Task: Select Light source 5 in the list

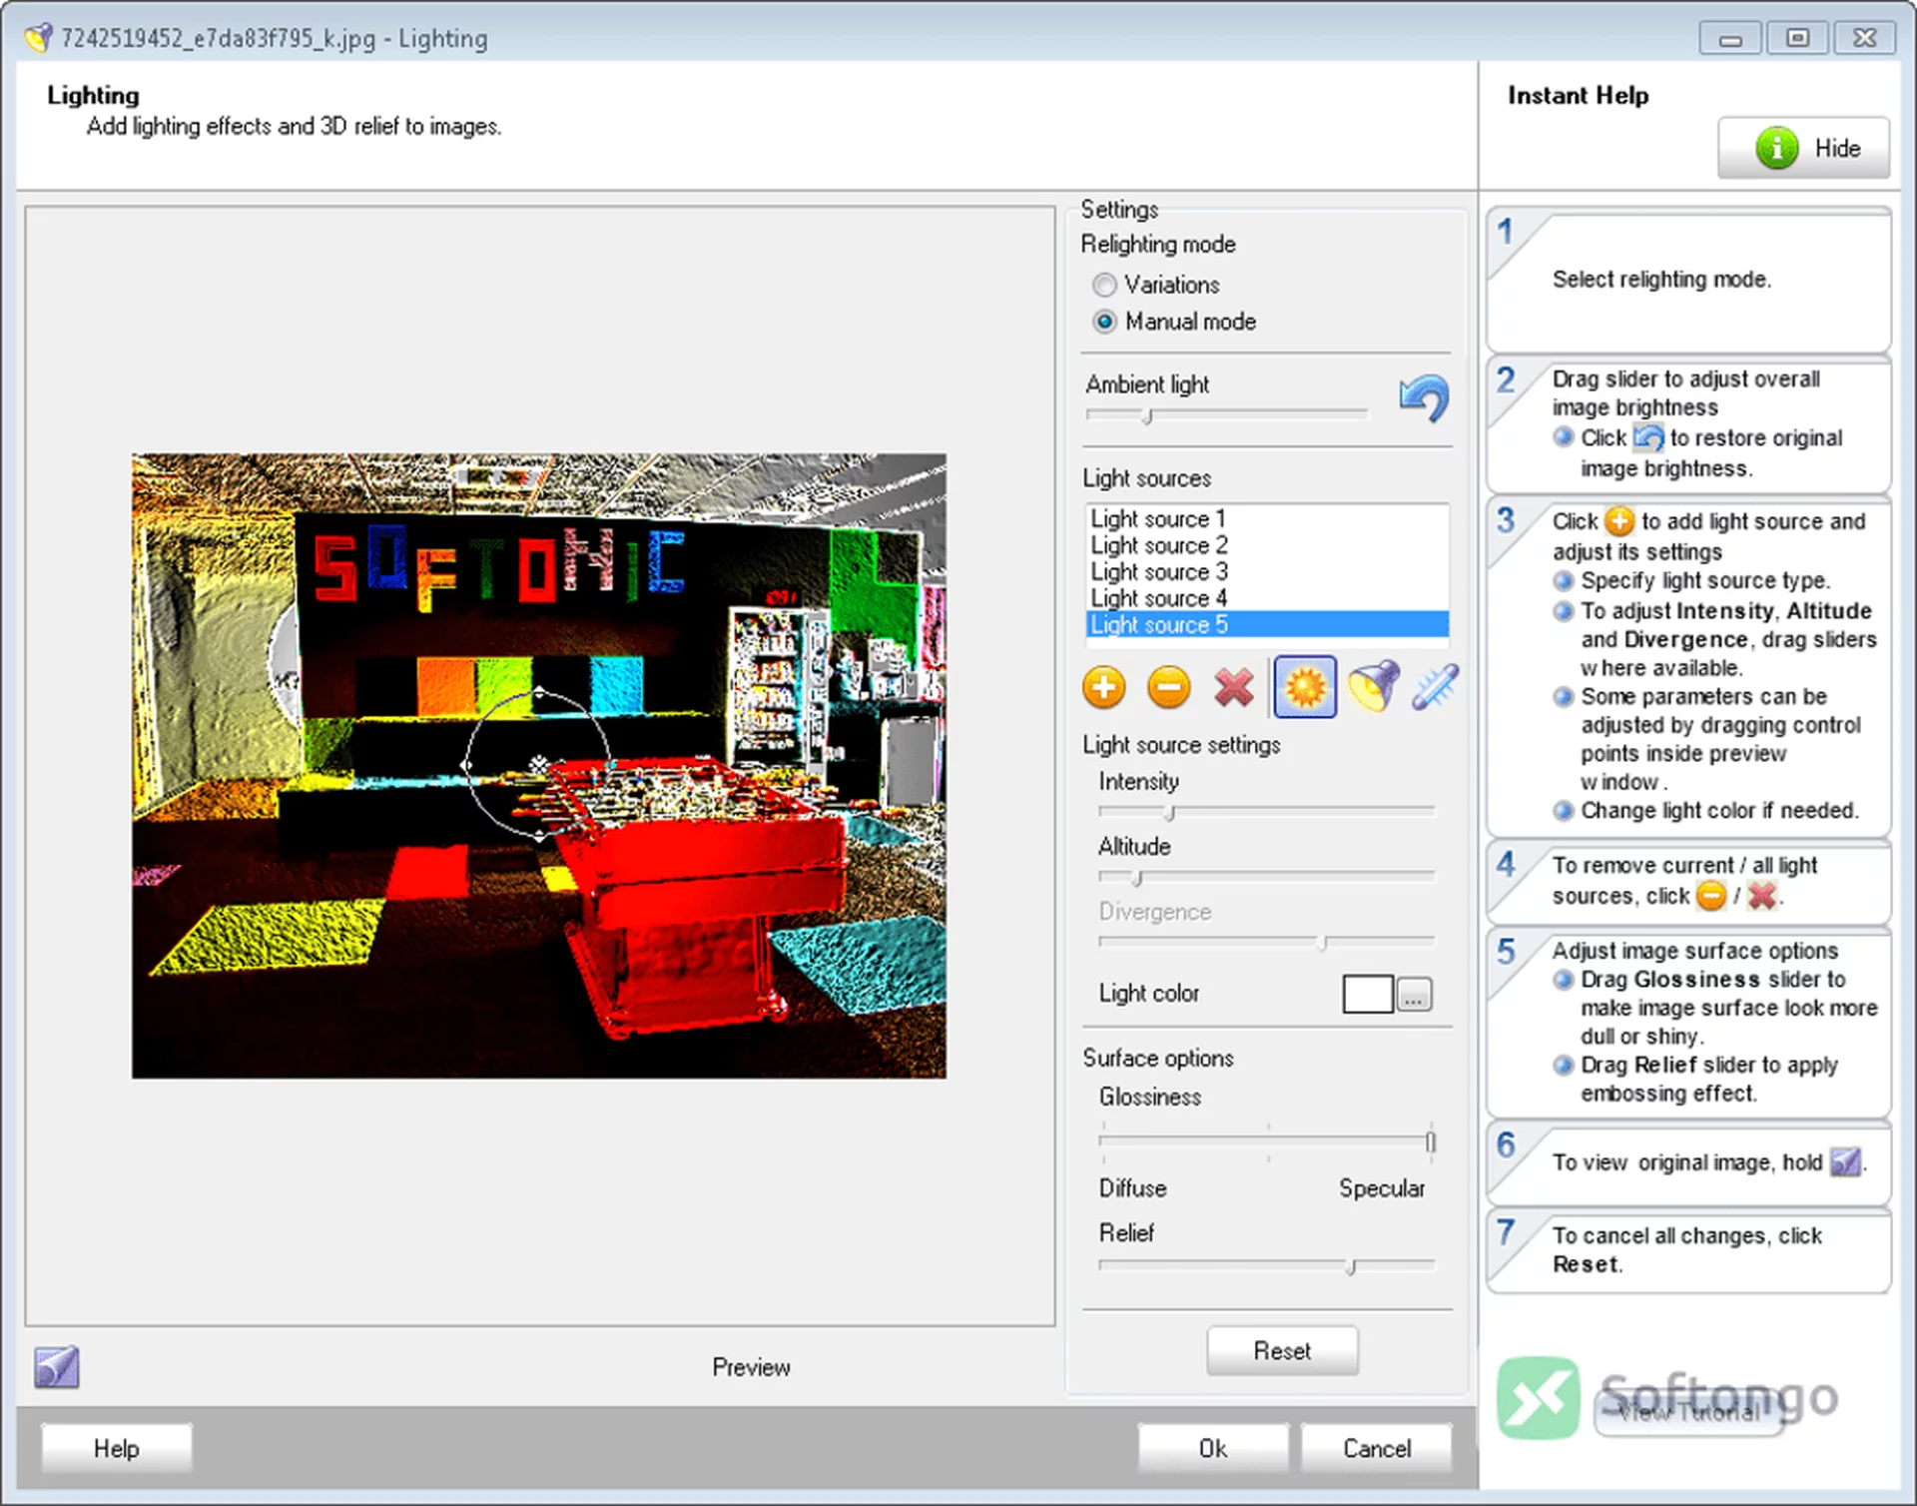Action: [x=1266, y=624]
